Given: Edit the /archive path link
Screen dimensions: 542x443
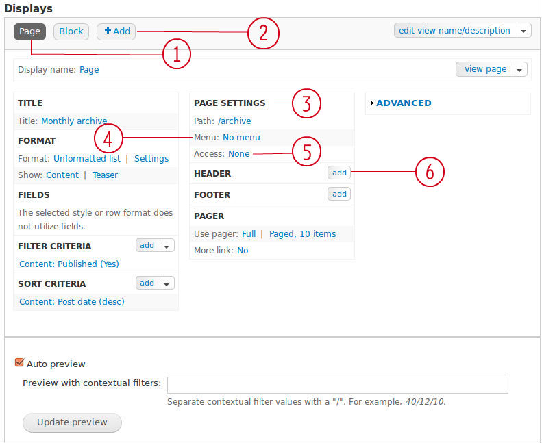Looking at the screenshot, I should click(234, 121).
